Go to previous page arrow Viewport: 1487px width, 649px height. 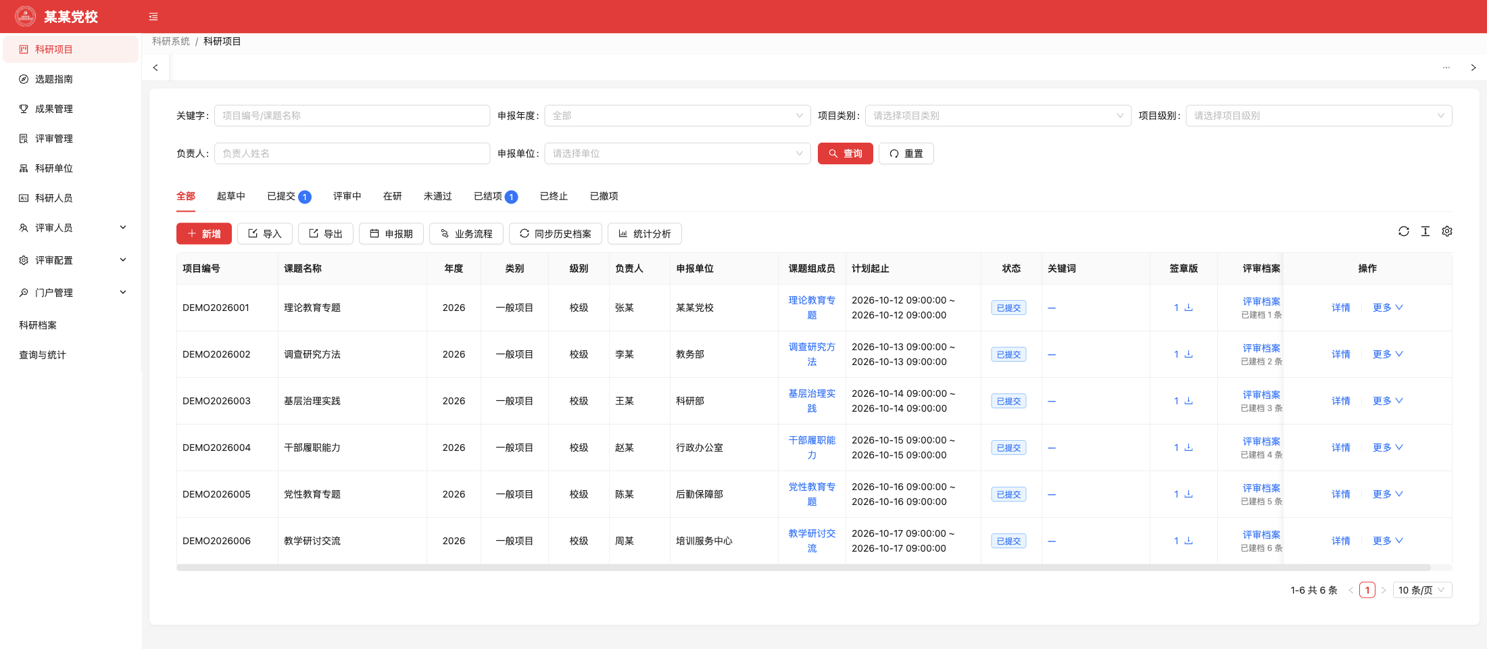[1351, 590]
